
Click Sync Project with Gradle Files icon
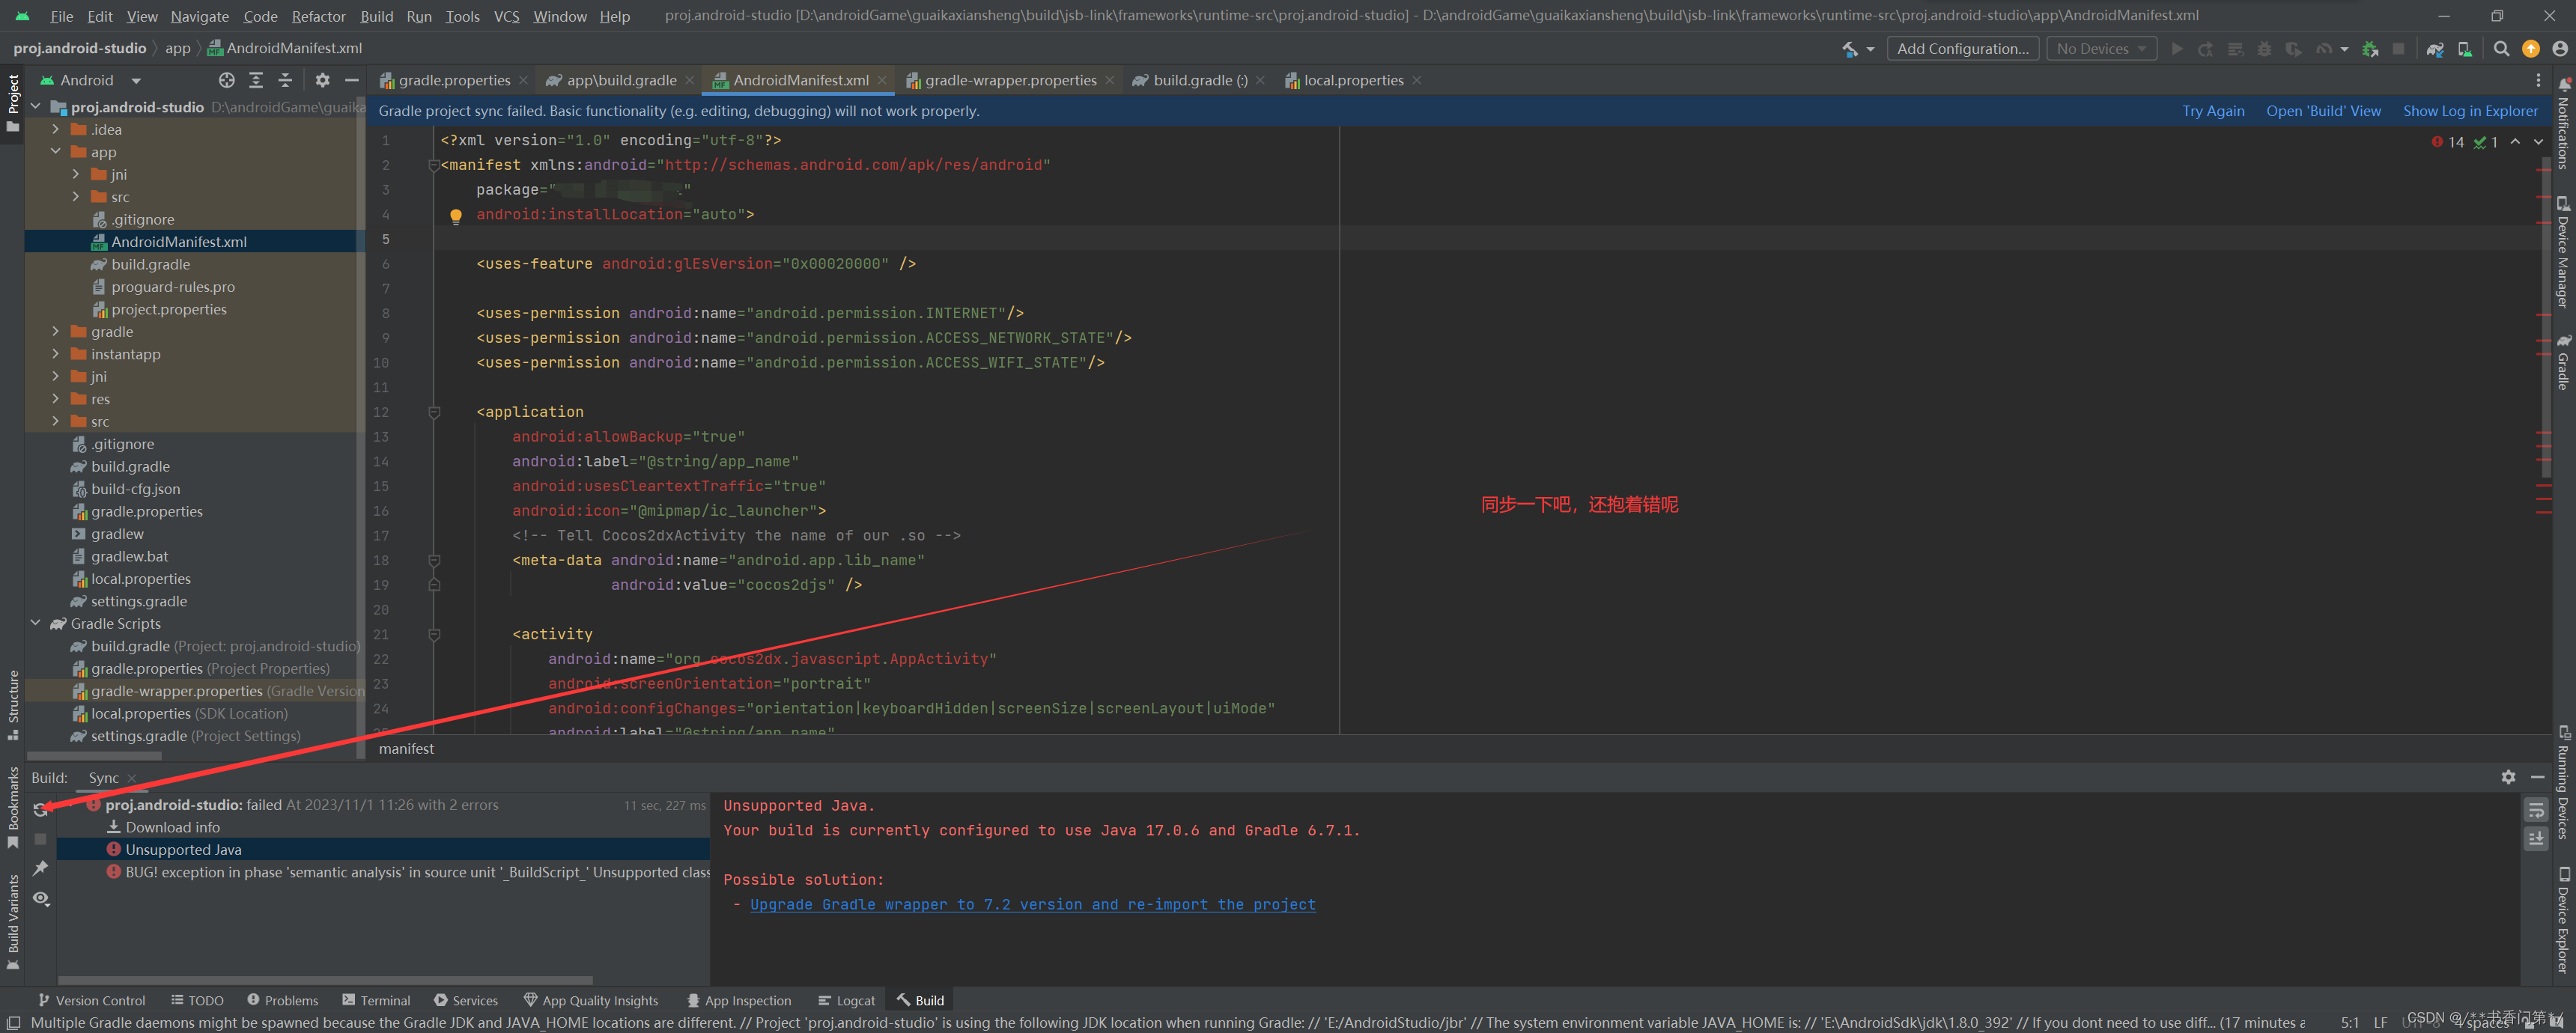pos(2435,49)
